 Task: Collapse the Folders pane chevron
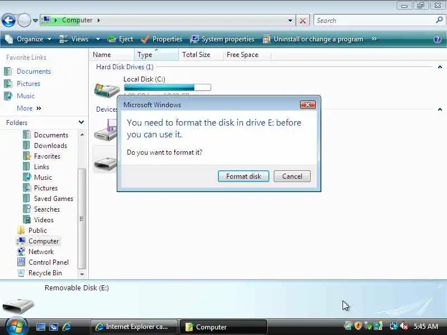(81, 122)
